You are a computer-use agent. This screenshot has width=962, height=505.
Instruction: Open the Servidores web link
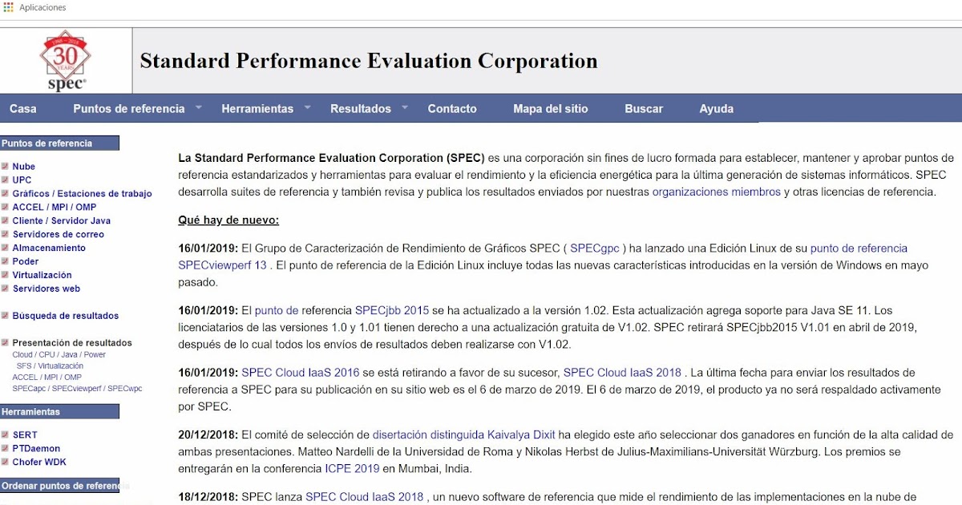tap(46, 289)
